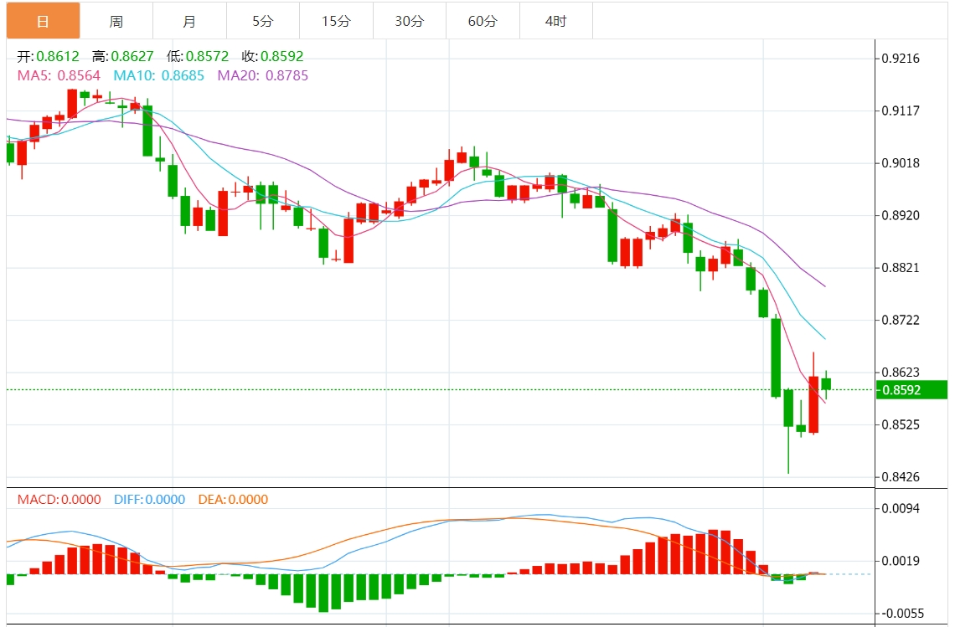Click the 收:0.8592 close price value
955x627 pixels.
[x=272, y=56]
